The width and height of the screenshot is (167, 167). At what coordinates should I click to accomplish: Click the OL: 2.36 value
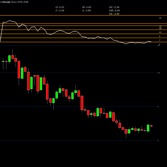(114, 14)
